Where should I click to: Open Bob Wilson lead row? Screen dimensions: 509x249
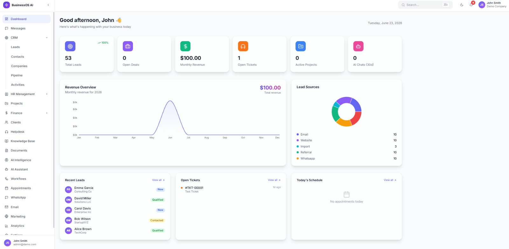[x=115, y=220]
